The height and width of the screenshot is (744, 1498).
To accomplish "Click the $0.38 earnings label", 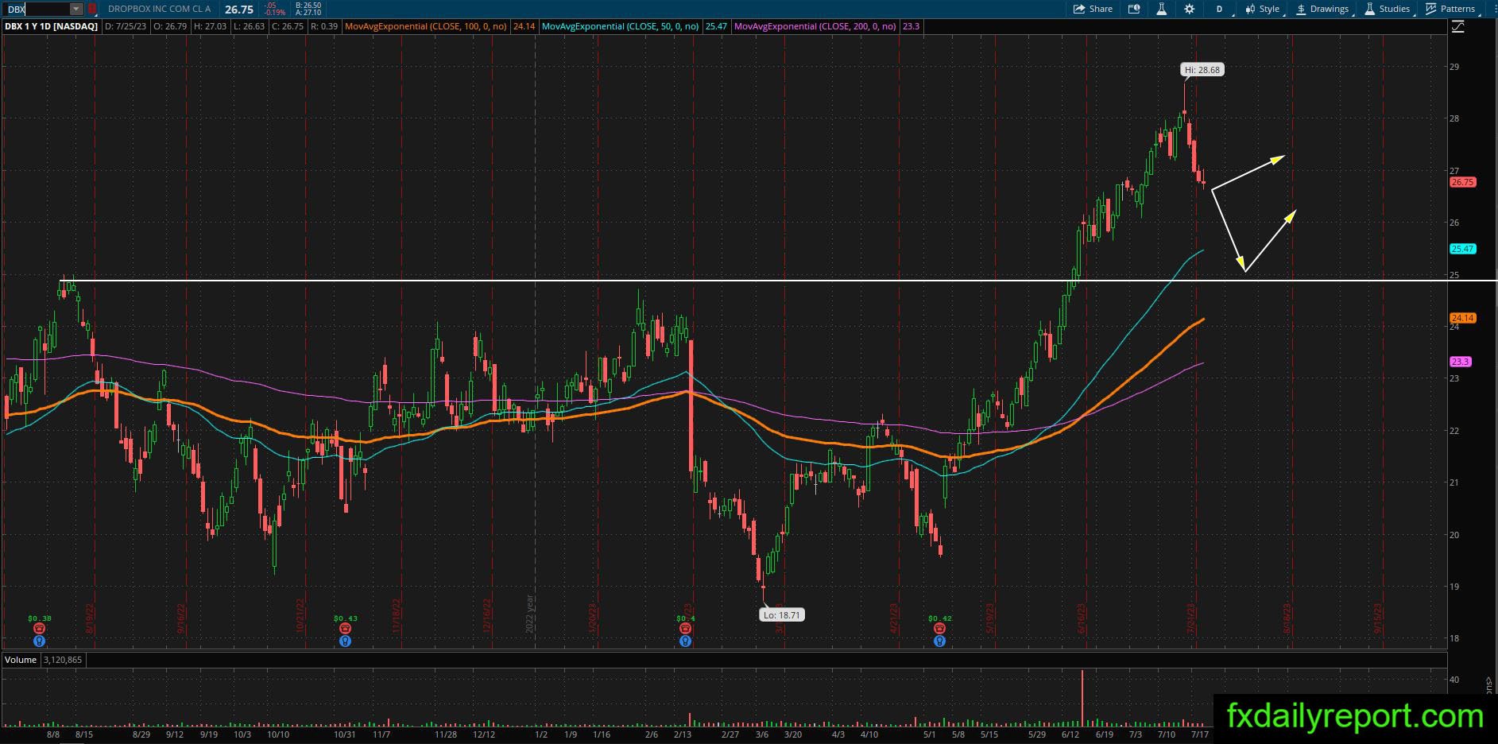I will coord(39,618).
